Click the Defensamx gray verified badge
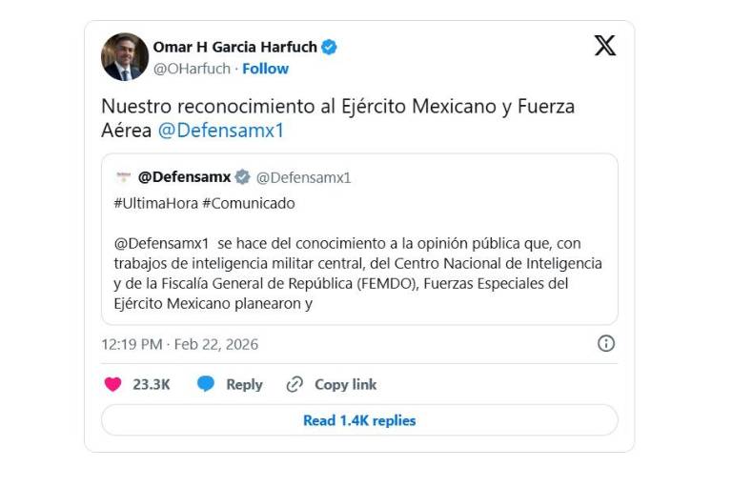Viewport: 732px width, 488px height. 243,177
